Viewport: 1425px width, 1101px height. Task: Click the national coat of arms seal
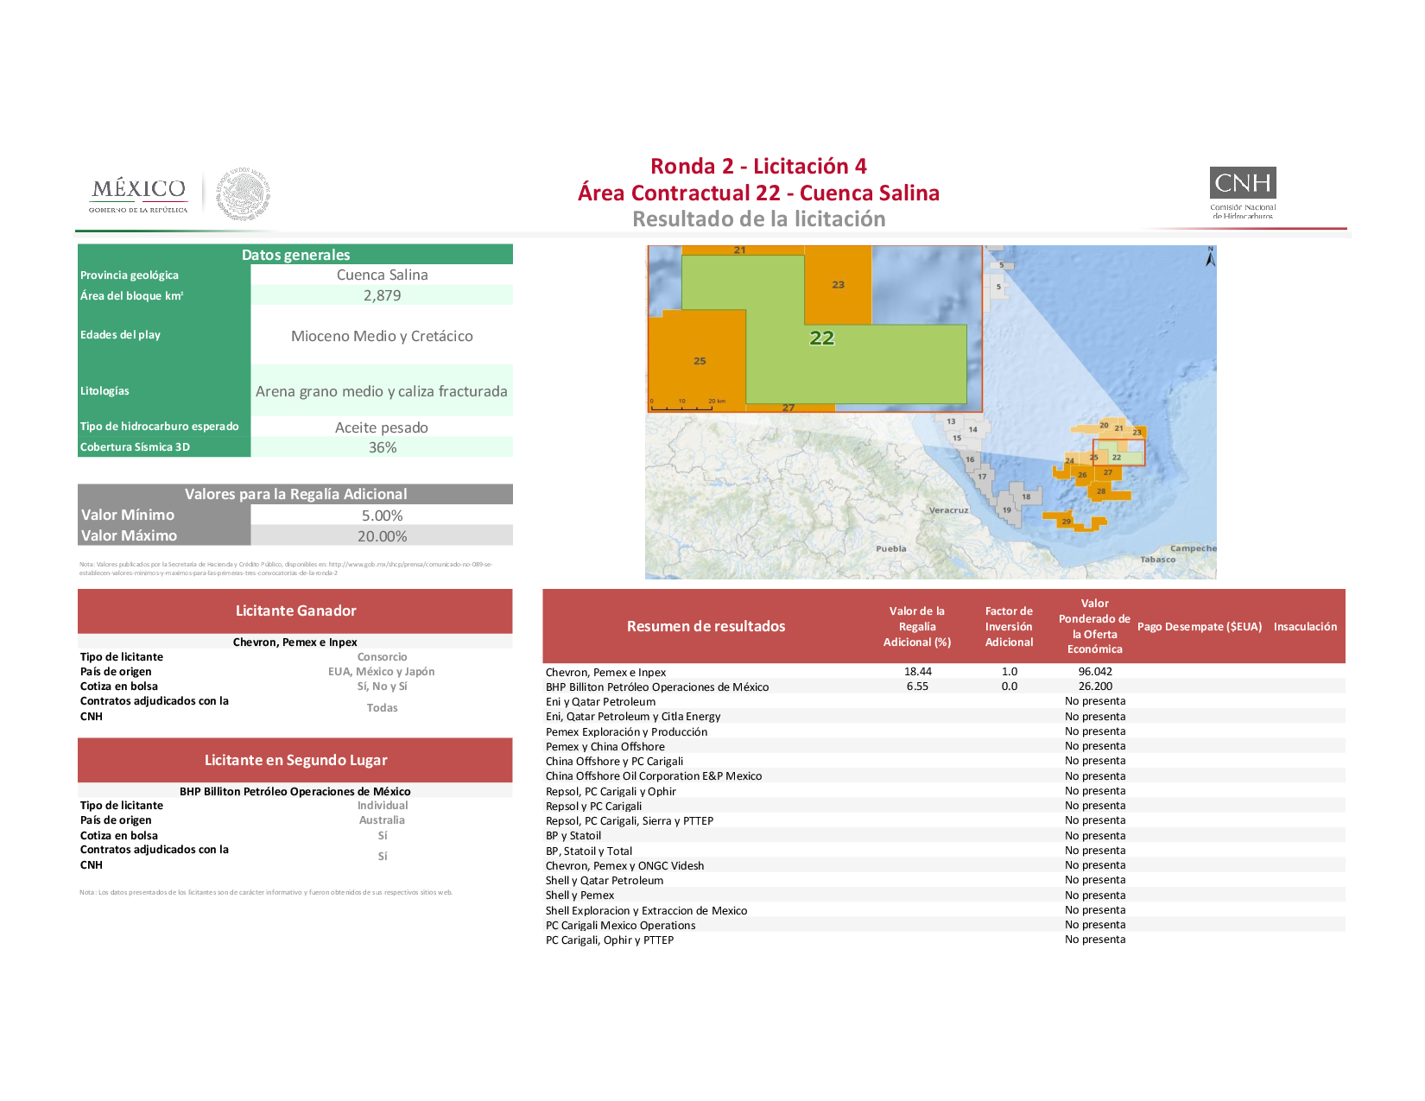[x=243, y=194]
